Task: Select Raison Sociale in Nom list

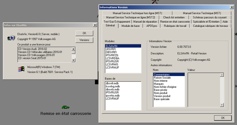Action: pyautogui.click(x=169, y=78)
